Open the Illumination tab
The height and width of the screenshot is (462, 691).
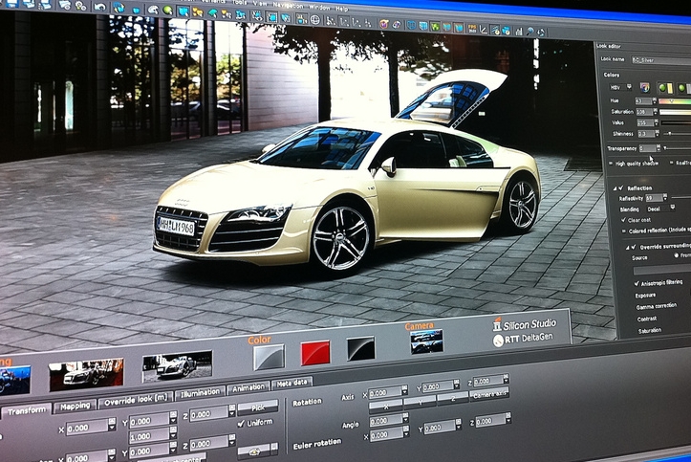pyautogui.click(x=199, y=392)
